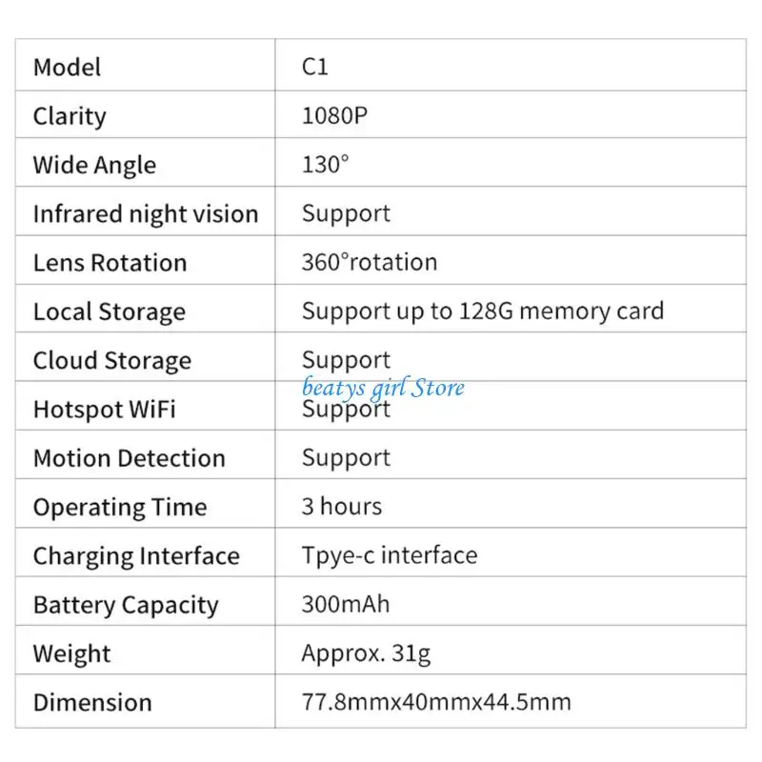Select the 360°rotation value

[x=370, y=262]
